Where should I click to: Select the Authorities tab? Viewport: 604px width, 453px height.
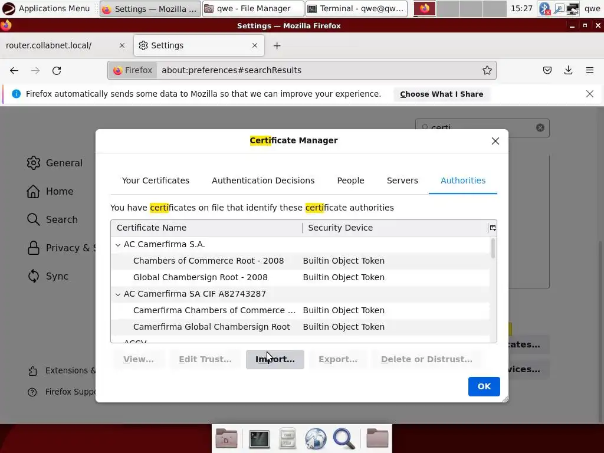463,180
